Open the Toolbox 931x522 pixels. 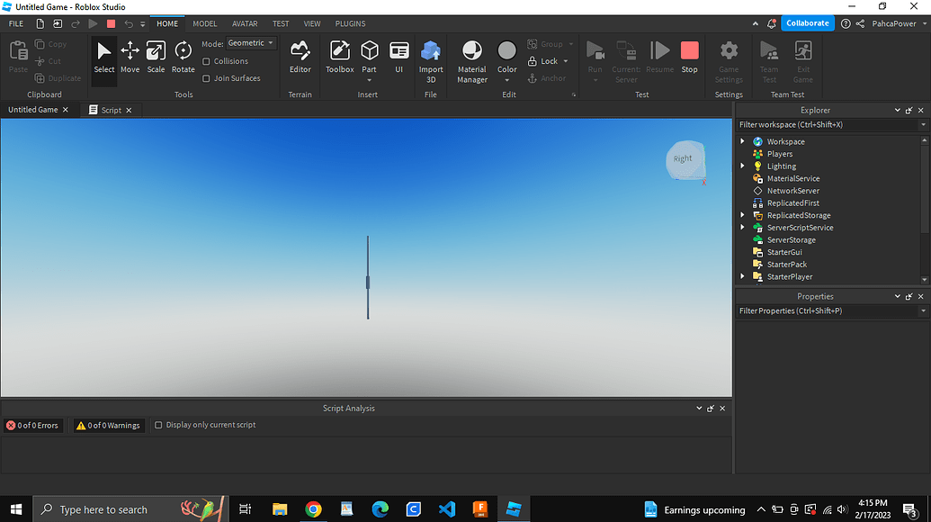pos(339,58)
